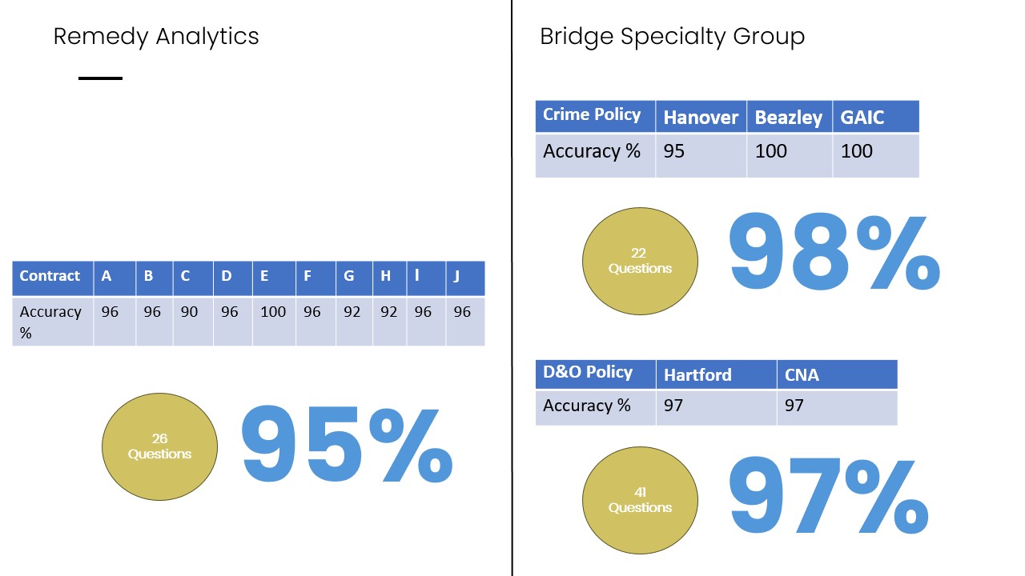Select the "CNA" column header
1025x576 pixels.
click(x=836, y=374)
